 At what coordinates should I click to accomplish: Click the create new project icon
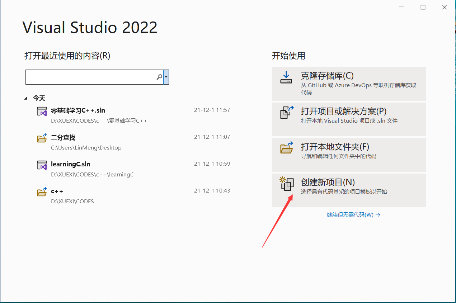287,183
